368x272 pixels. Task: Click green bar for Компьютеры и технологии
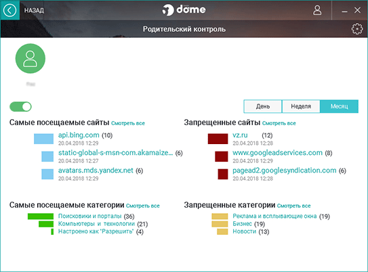coord(46,224)
